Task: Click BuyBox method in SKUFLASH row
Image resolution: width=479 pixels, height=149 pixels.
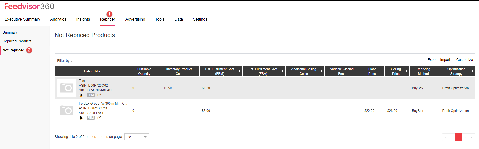Action: [418, 111]
